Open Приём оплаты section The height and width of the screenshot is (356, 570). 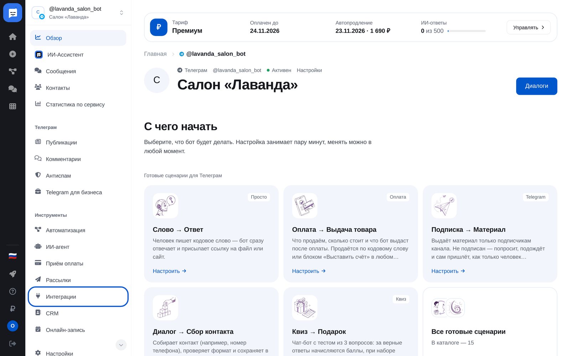pos(78,263)
